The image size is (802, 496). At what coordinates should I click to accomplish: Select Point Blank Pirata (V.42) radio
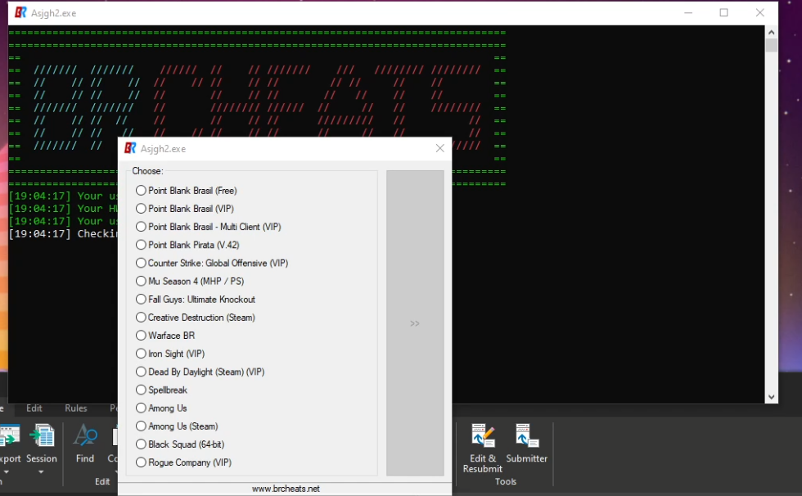point(187,245)
